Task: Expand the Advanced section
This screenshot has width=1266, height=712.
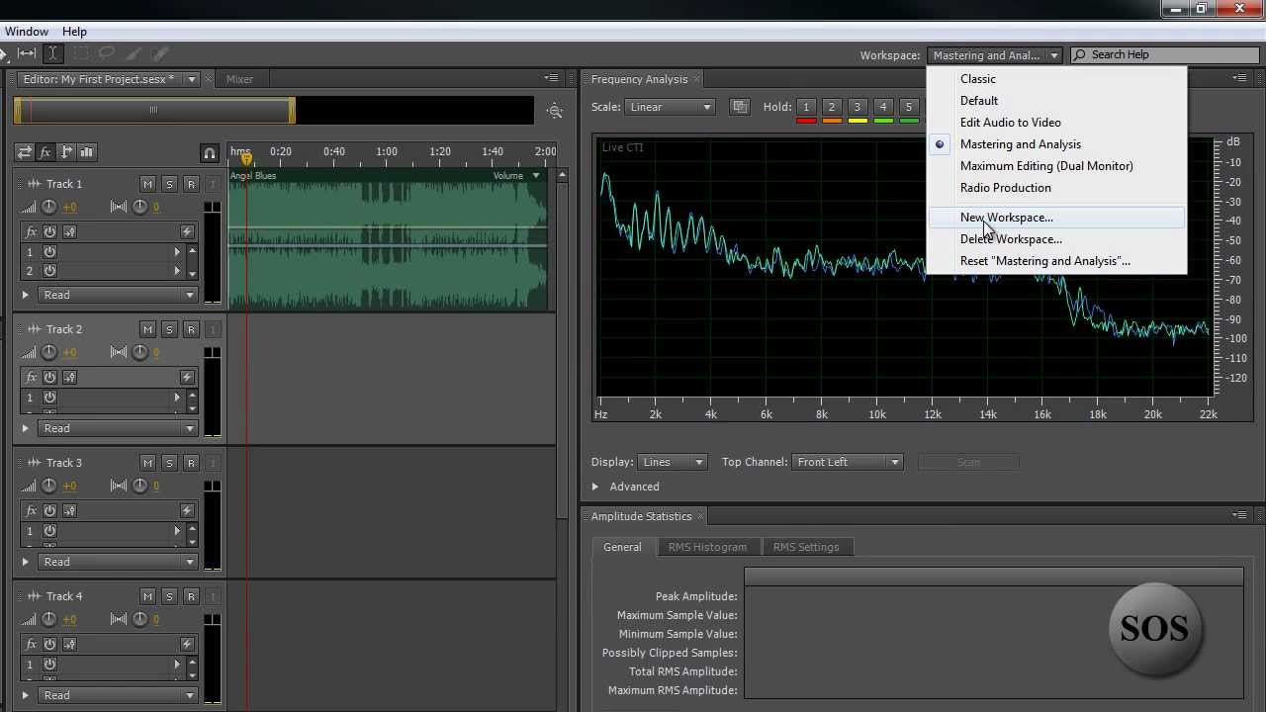Action: (x=595, y=487)
